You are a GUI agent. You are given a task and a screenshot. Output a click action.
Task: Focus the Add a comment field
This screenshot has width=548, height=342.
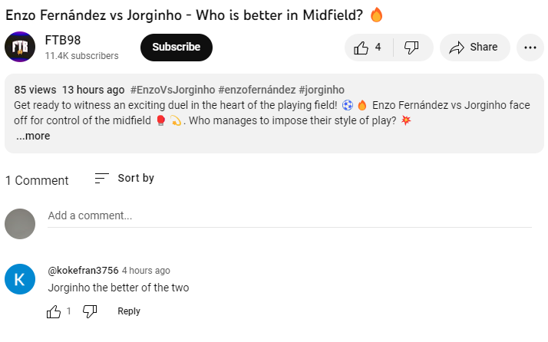tap(289, 216)
